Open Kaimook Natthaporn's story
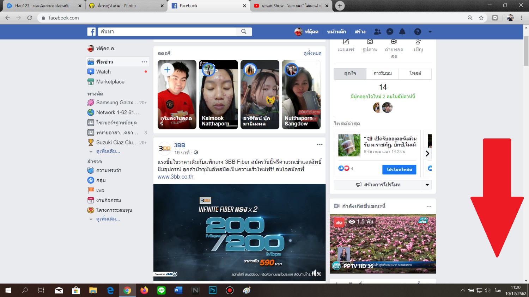The image size is (529, 297). coord(218,94)
